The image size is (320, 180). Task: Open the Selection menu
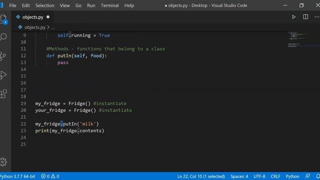pyautogui.click(x=44, y=5)
